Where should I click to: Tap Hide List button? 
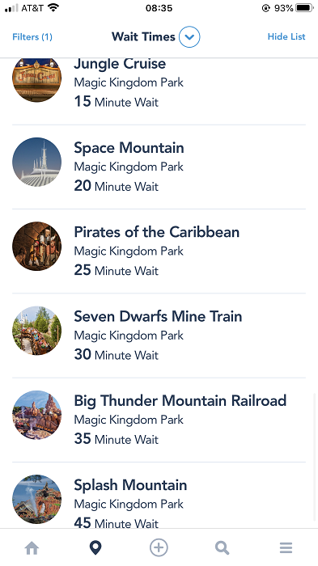[286, 36]
